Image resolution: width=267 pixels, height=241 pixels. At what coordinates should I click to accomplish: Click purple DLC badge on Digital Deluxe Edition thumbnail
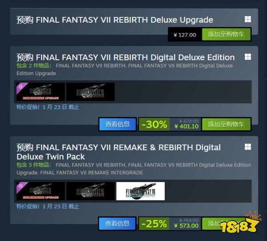click(x=21, y=87)
